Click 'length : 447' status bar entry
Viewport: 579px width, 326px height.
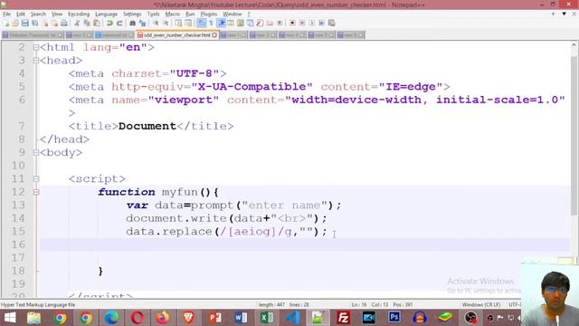tap(271, 305)
